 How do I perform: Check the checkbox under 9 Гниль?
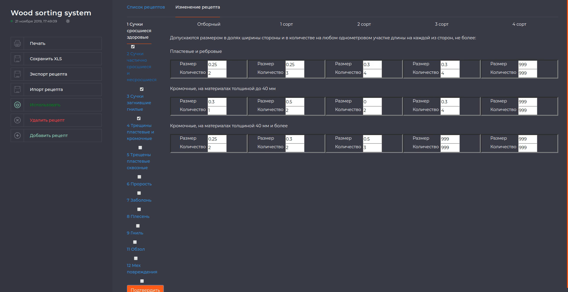pyautogui.click(x=135, y=242)
